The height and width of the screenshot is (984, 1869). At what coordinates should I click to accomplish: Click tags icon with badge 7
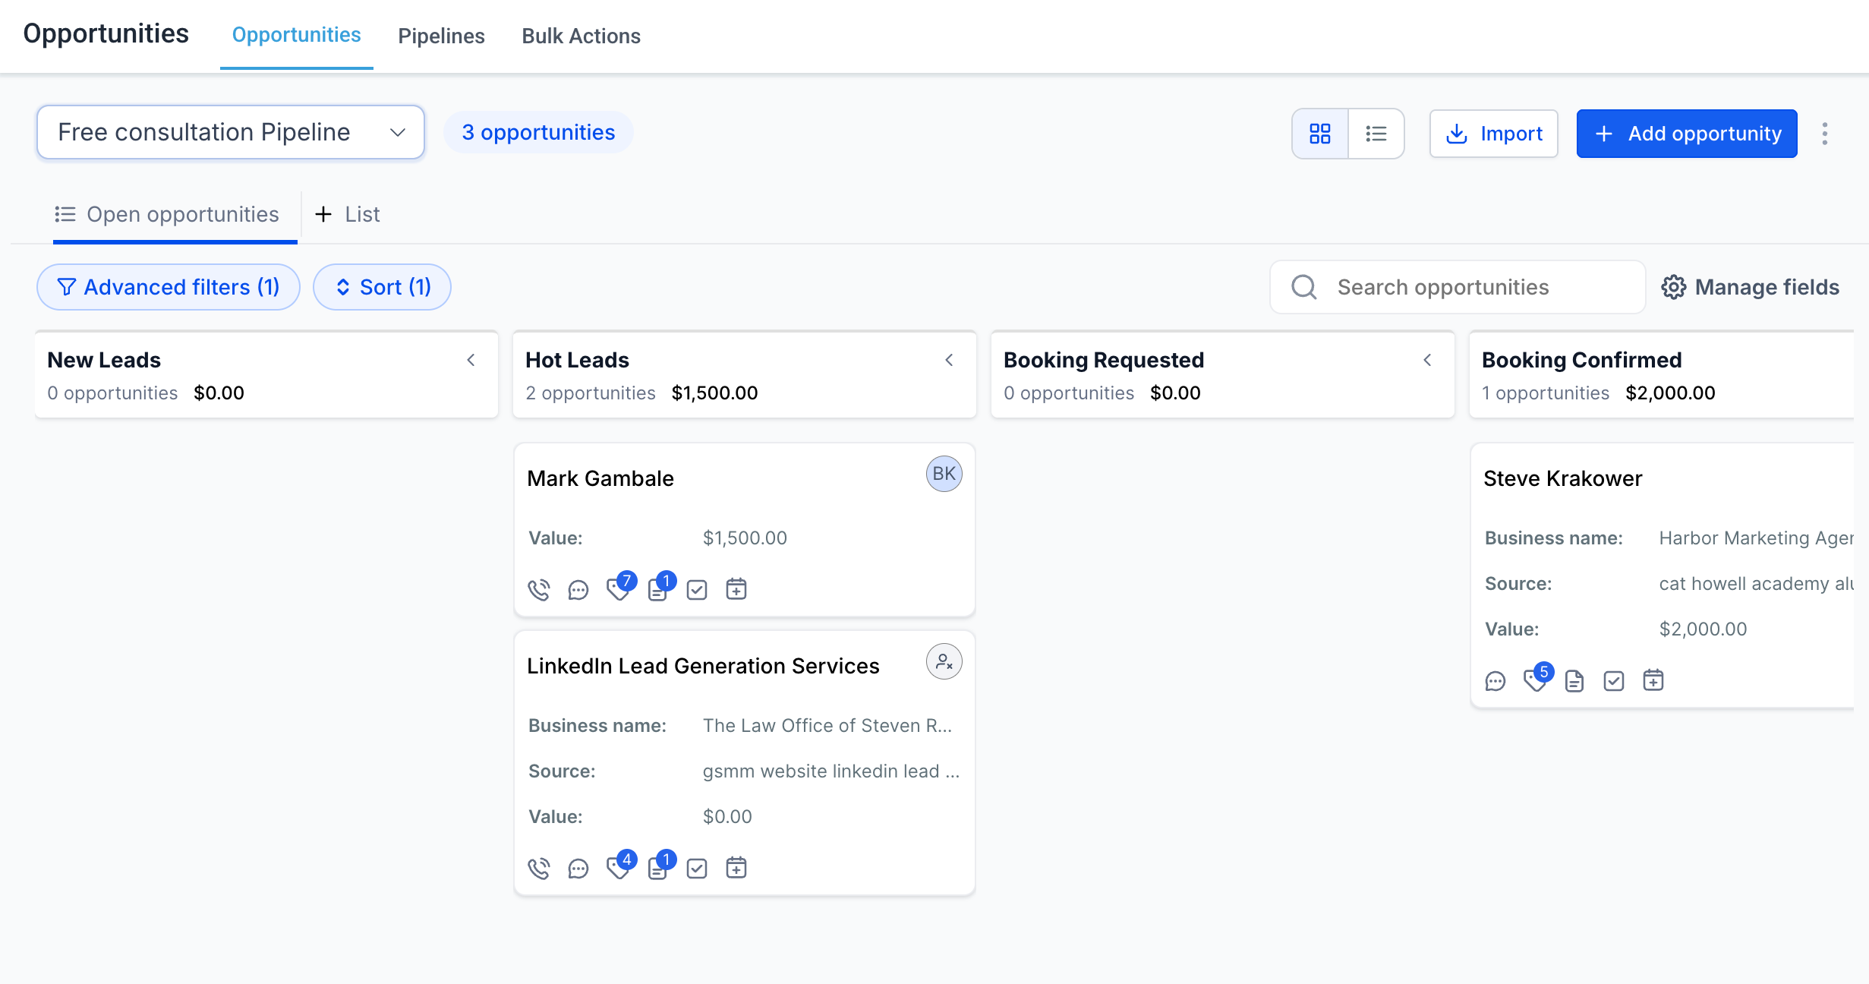click(619, 588)
